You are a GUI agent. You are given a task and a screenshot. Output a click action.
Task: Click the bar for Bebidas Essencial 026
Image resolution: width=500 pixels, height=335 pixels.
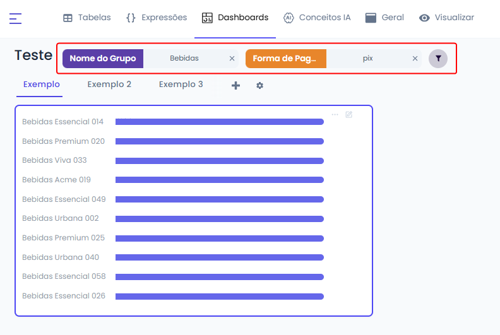[x=220, y=297]
